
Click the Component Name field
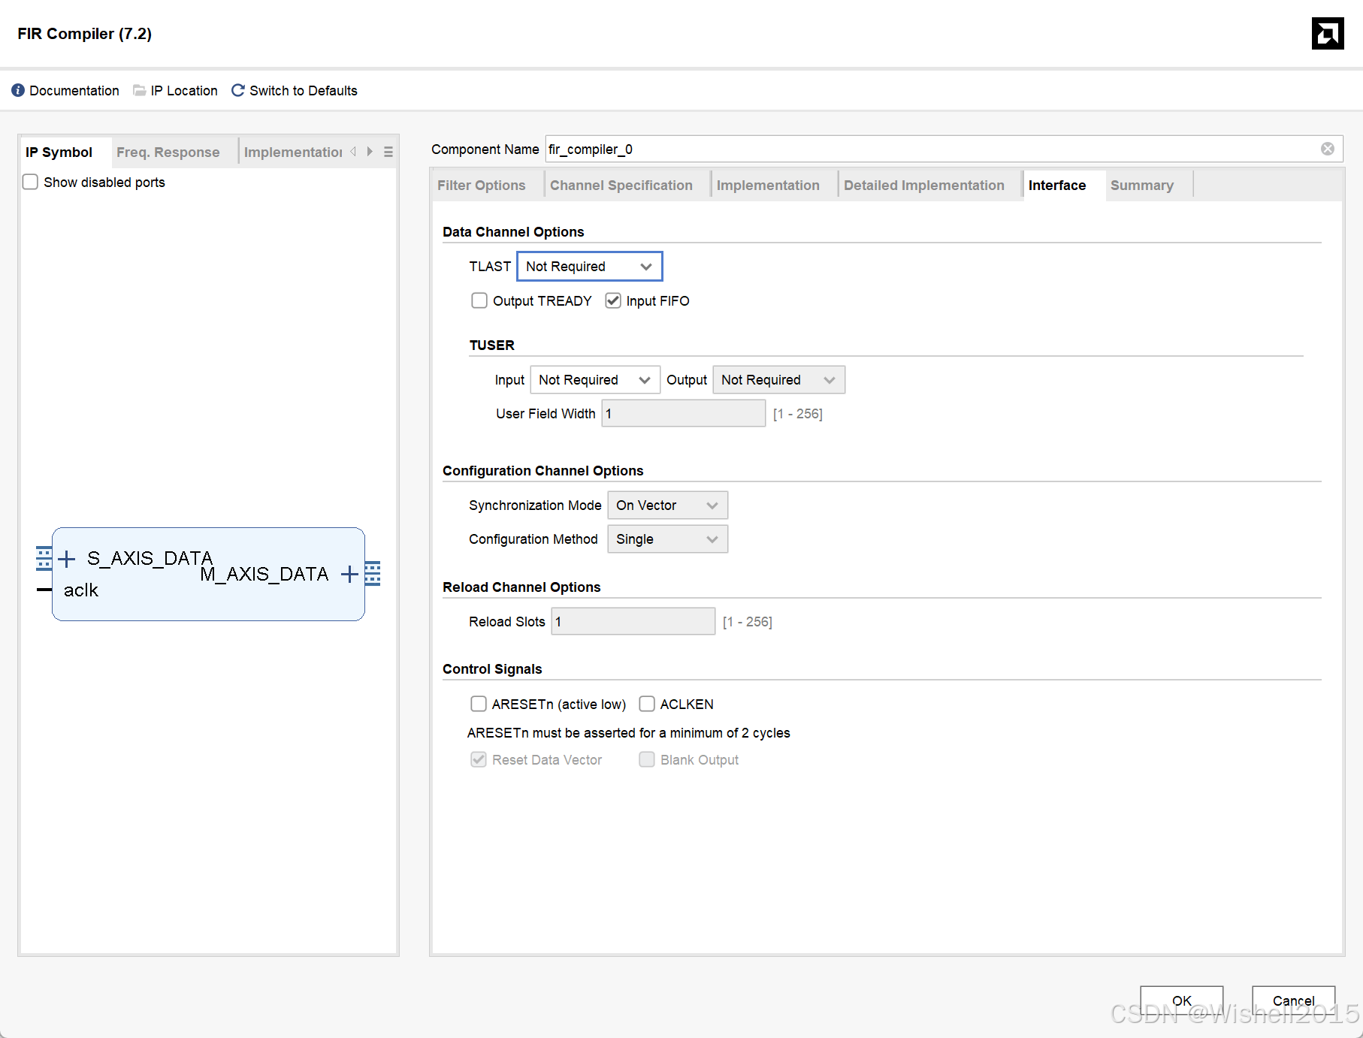click(x=944, y=149)
